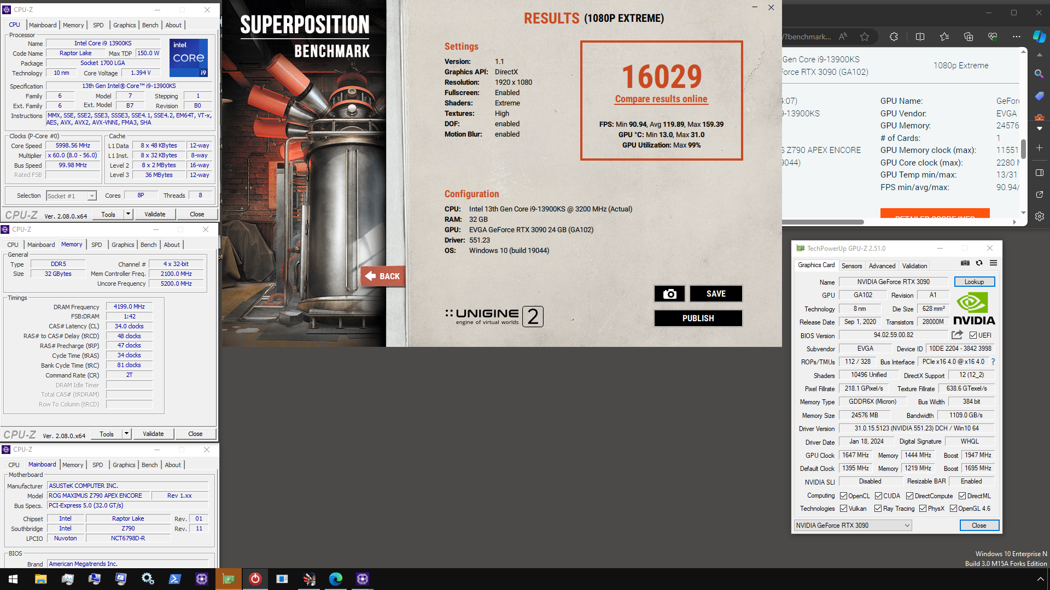The image size is (1050, 590).
Task: Click the Bus Interface question mark in GPU-Z
Action: [x=993, y=362]
